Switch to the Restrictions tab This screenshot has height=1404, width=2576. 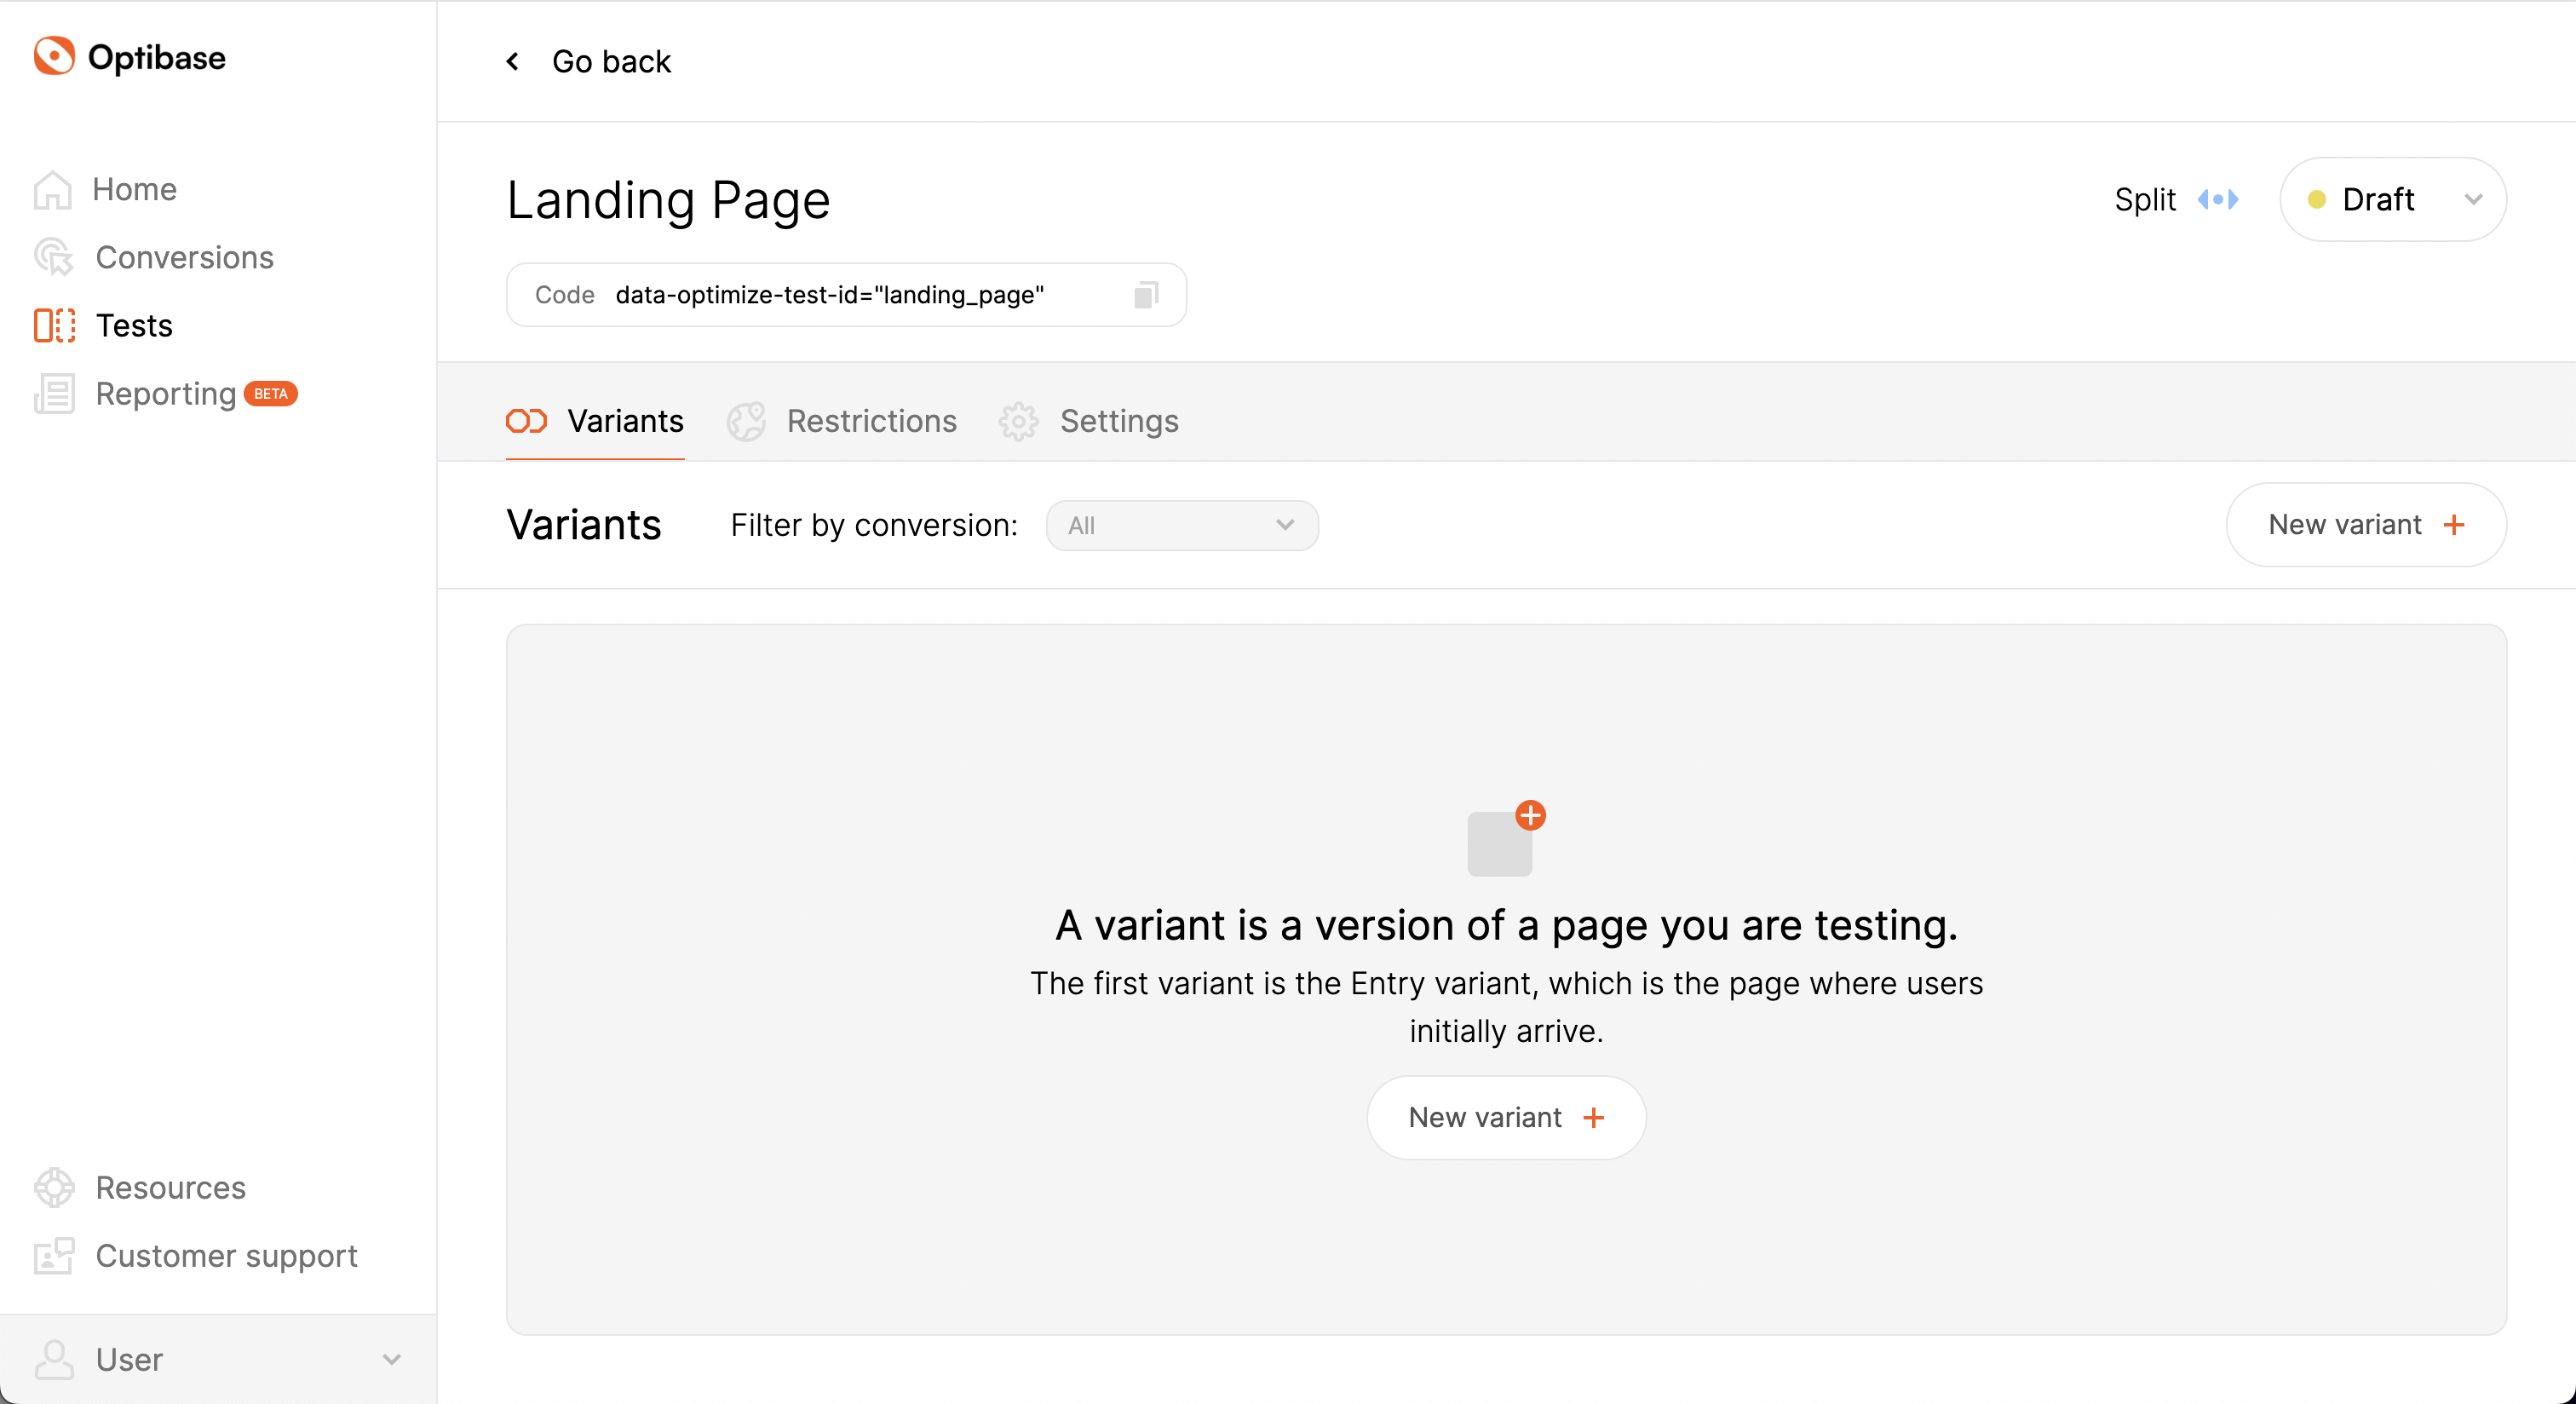(842, 421)
